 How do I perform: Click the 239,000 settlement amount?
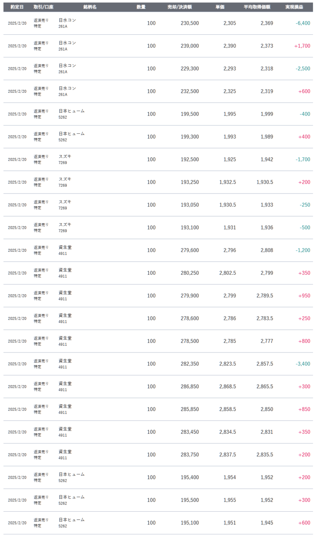(x=189, y=46)
